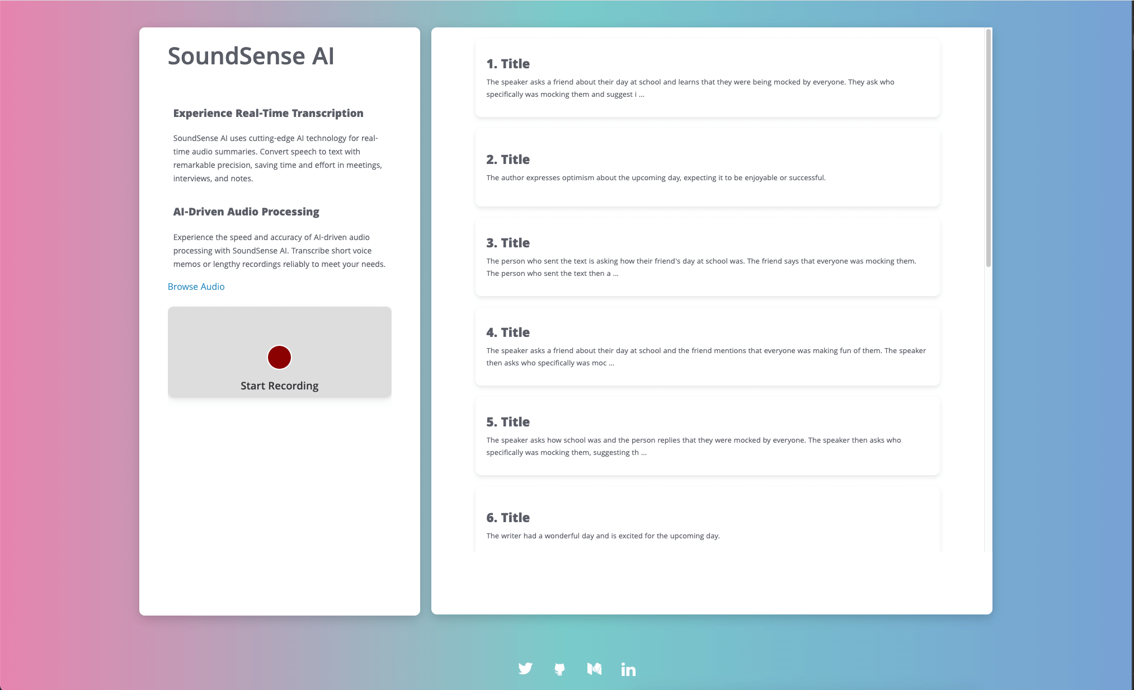Select summary card 2. Title
Screen dimensions: 1134x690
coord(707,167)
